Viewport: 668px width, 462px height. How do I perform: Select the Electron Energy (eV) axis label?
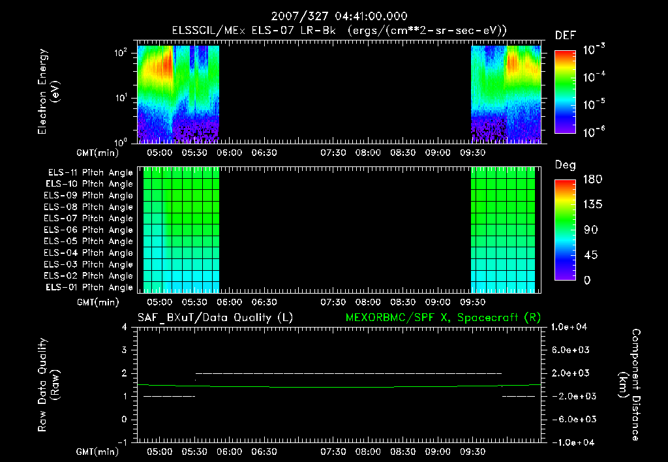[x=48, y=91]
